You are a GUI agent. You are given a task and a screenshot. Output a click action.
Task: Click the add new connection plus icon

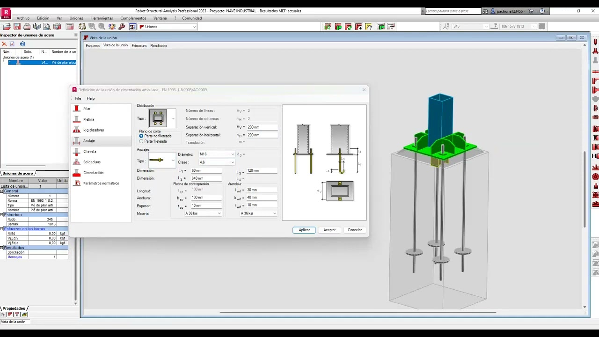point(358,27)
